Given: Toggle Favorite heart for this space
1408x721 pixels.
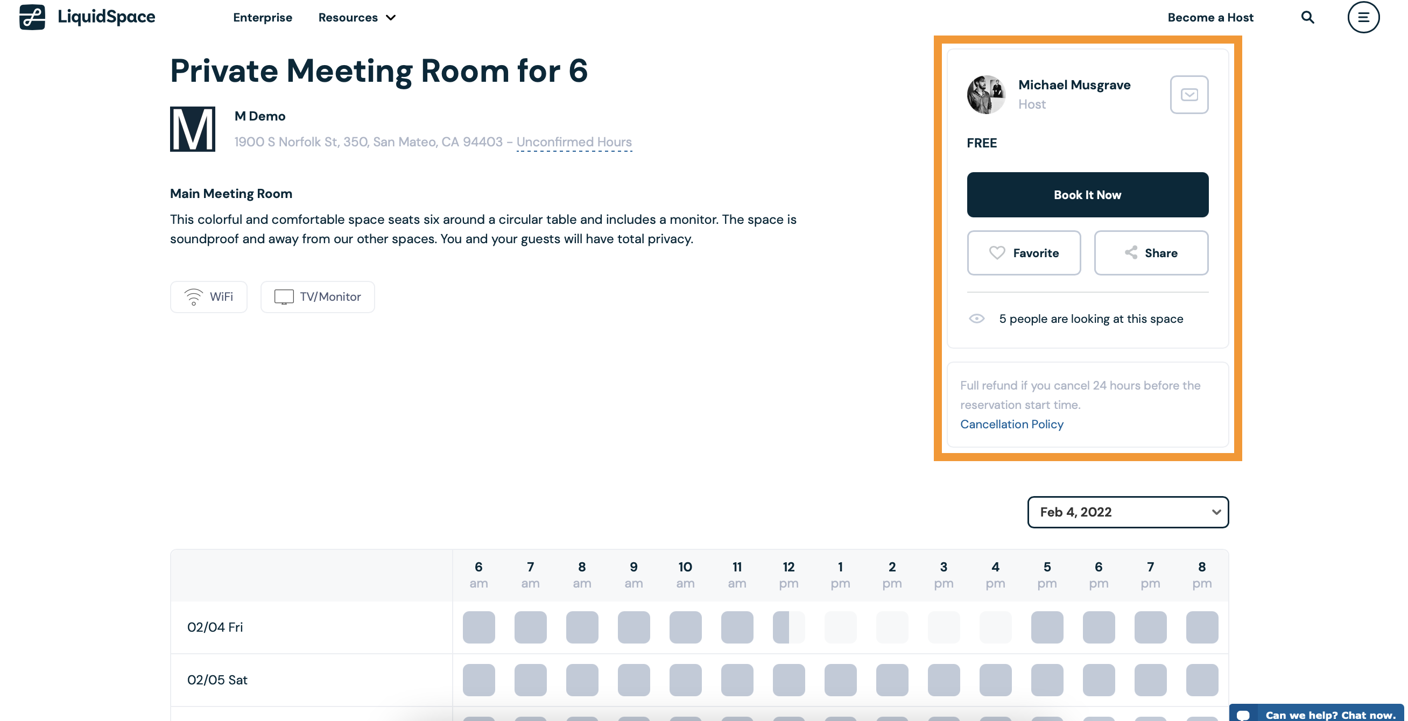Looking at the screenshot, I should pos(1024,253).
